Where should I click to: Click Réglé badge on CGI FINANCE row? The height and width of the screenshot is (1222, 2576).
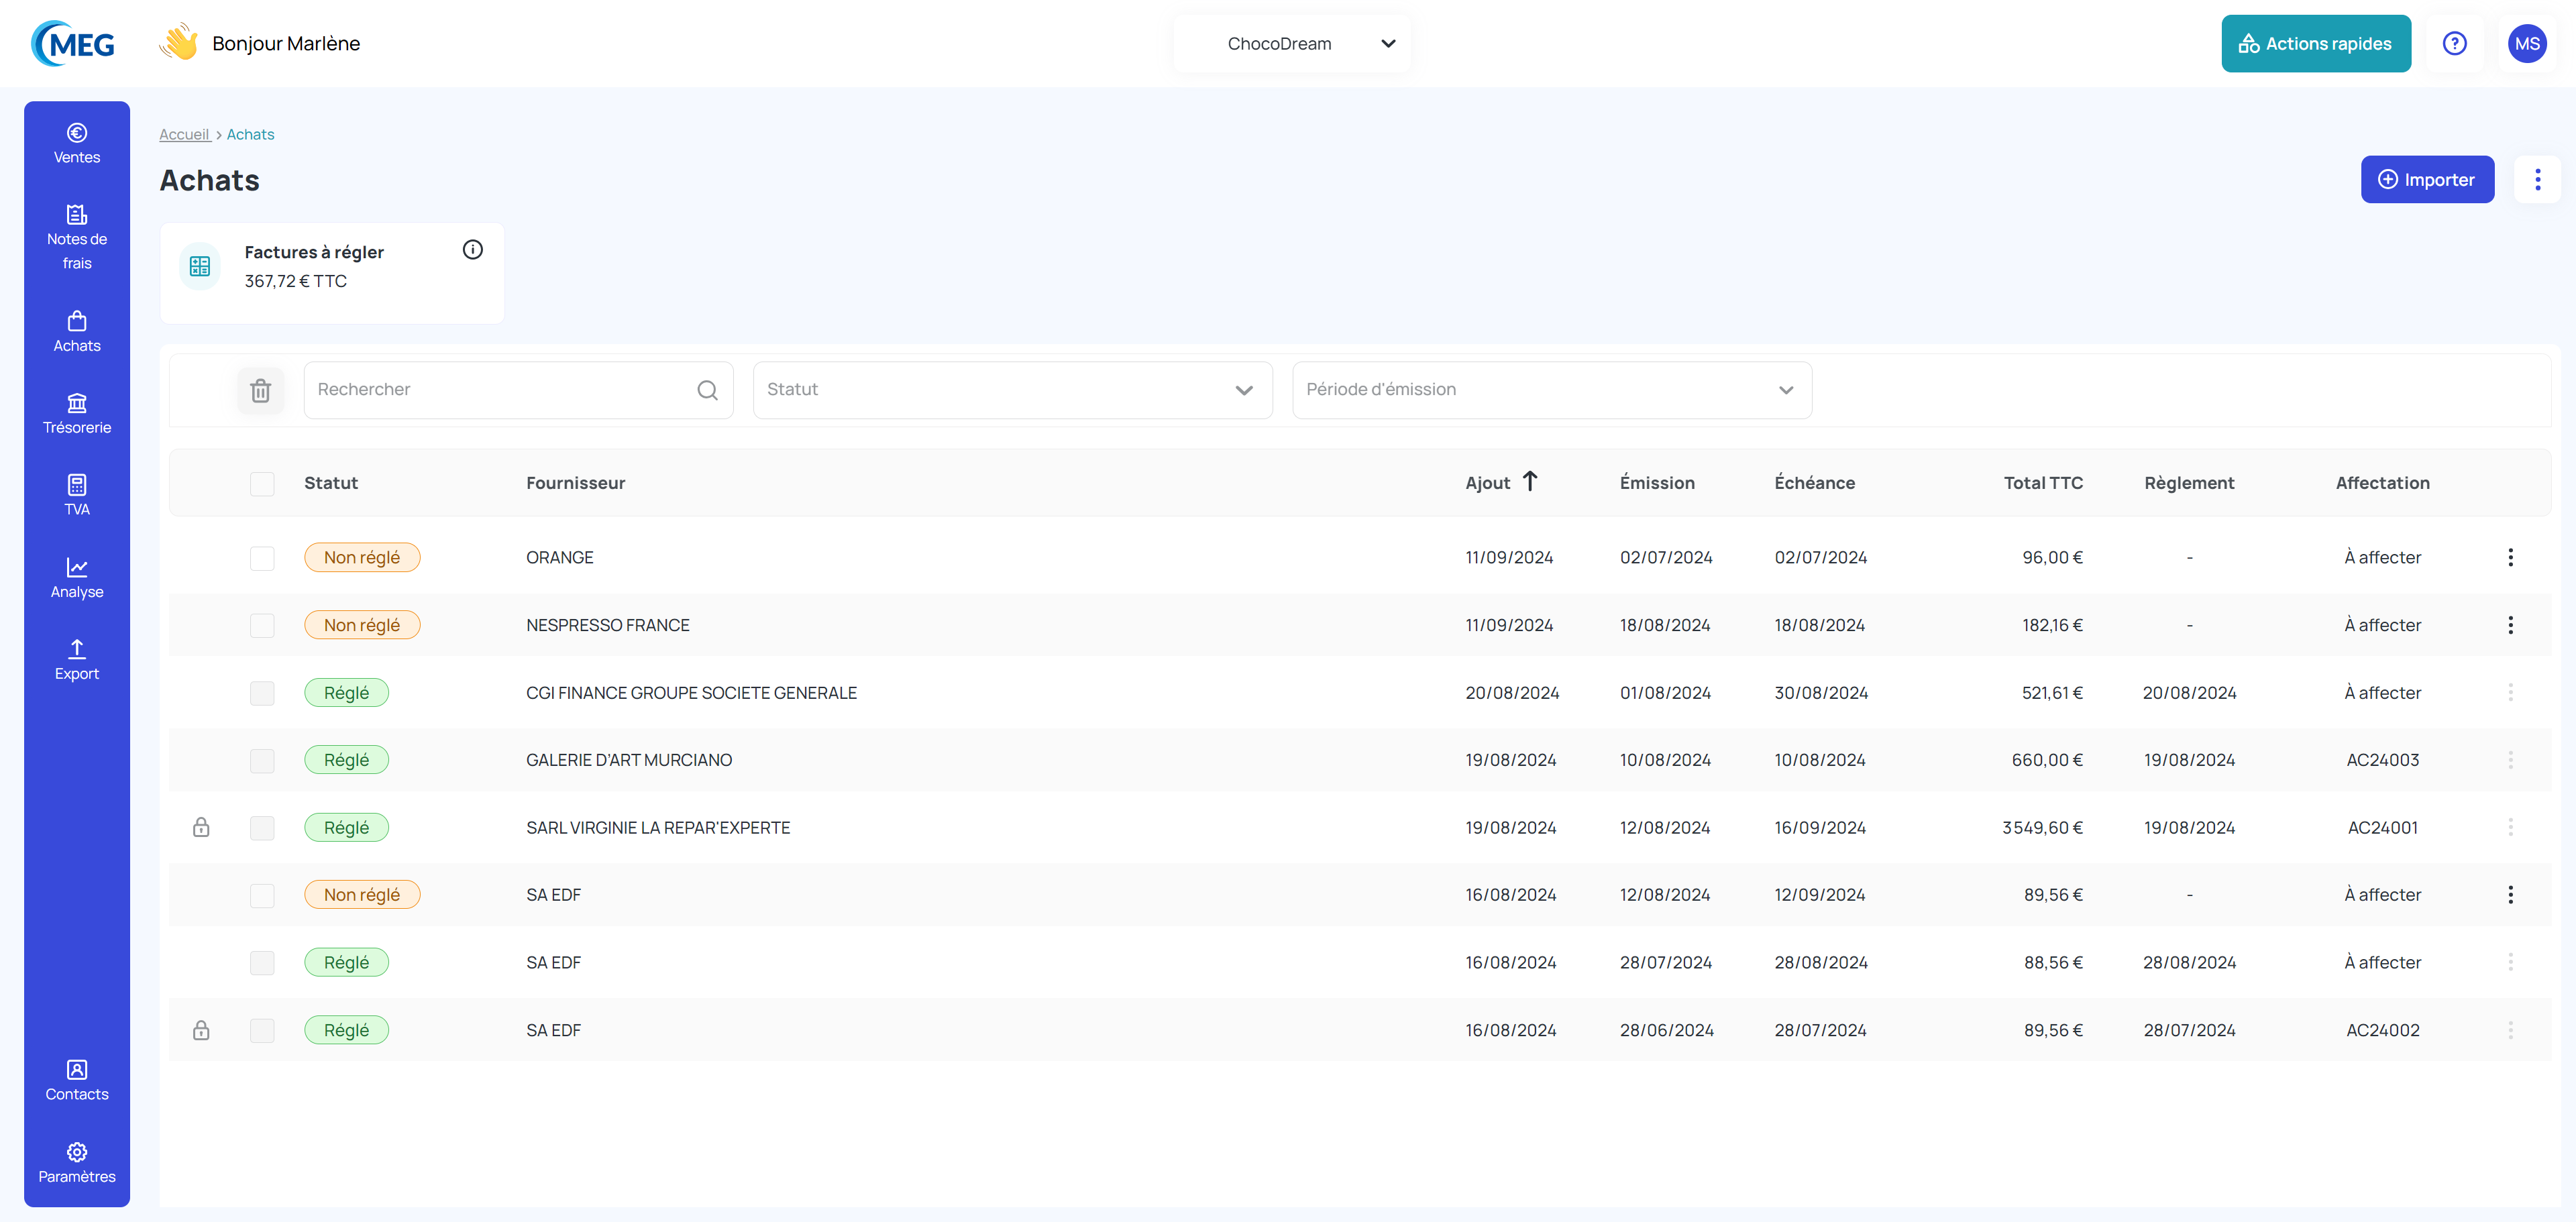(x=346, y=692)
